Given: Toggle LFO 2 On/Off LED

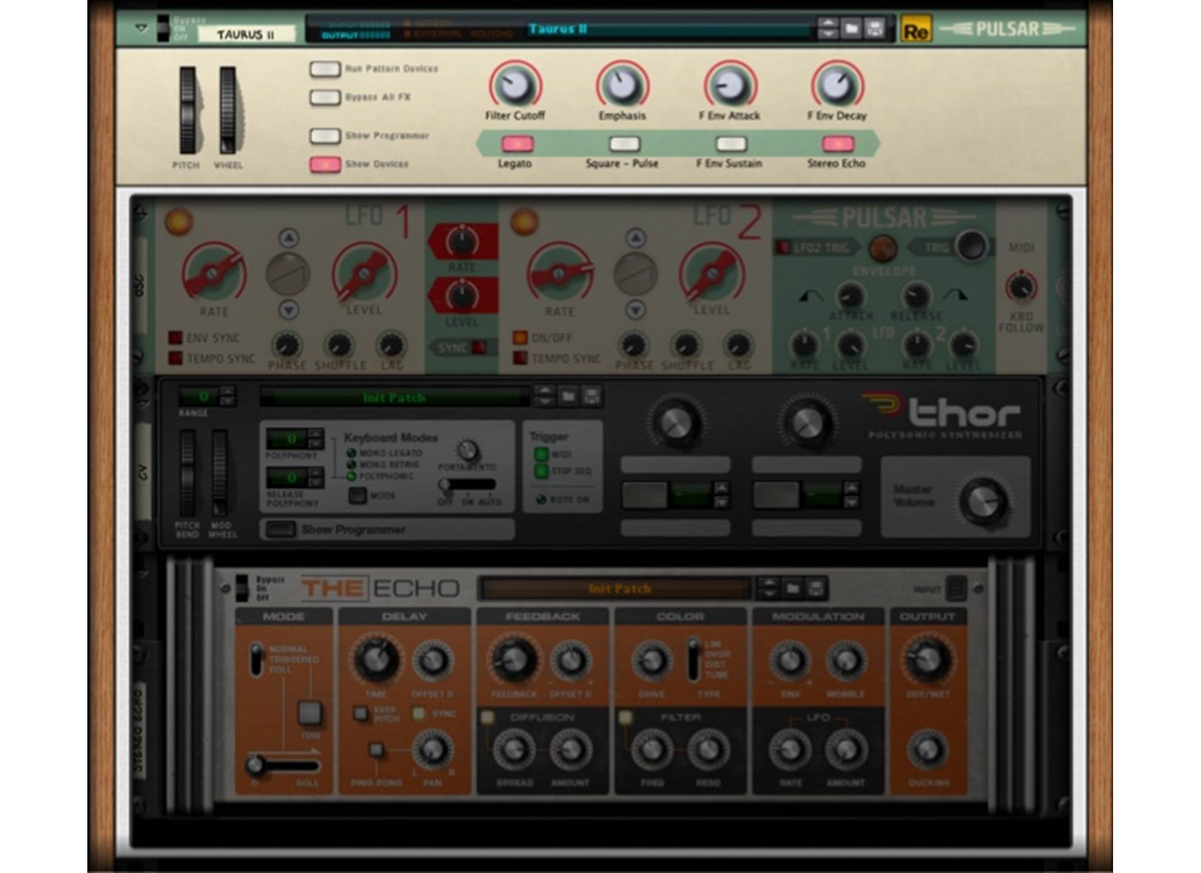Looking at the screenshot, I should click(520, 337).
